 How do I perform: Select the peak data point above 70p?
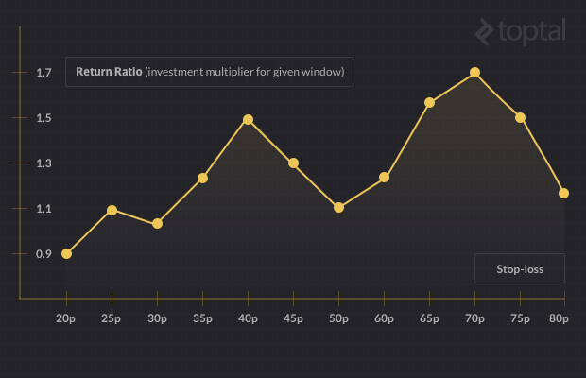pyautogui.click(x=474, y=73)
